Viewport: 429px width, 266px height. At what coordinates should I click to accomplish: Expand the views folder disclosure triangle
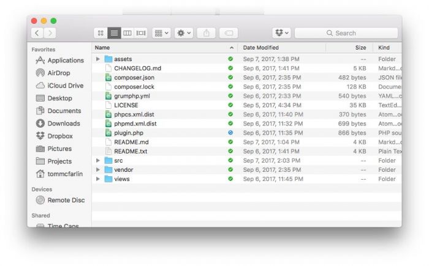[98, 179]
